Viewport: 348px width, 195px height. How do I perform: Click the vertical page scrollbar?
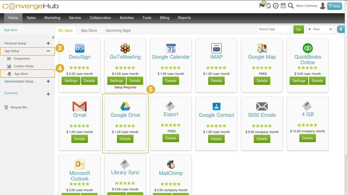point(346,80)
